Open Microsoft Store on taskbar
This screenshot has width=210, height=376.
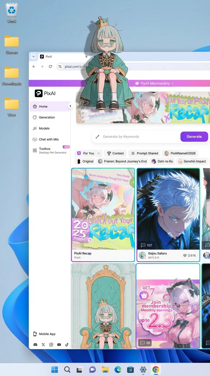[130, 370]
